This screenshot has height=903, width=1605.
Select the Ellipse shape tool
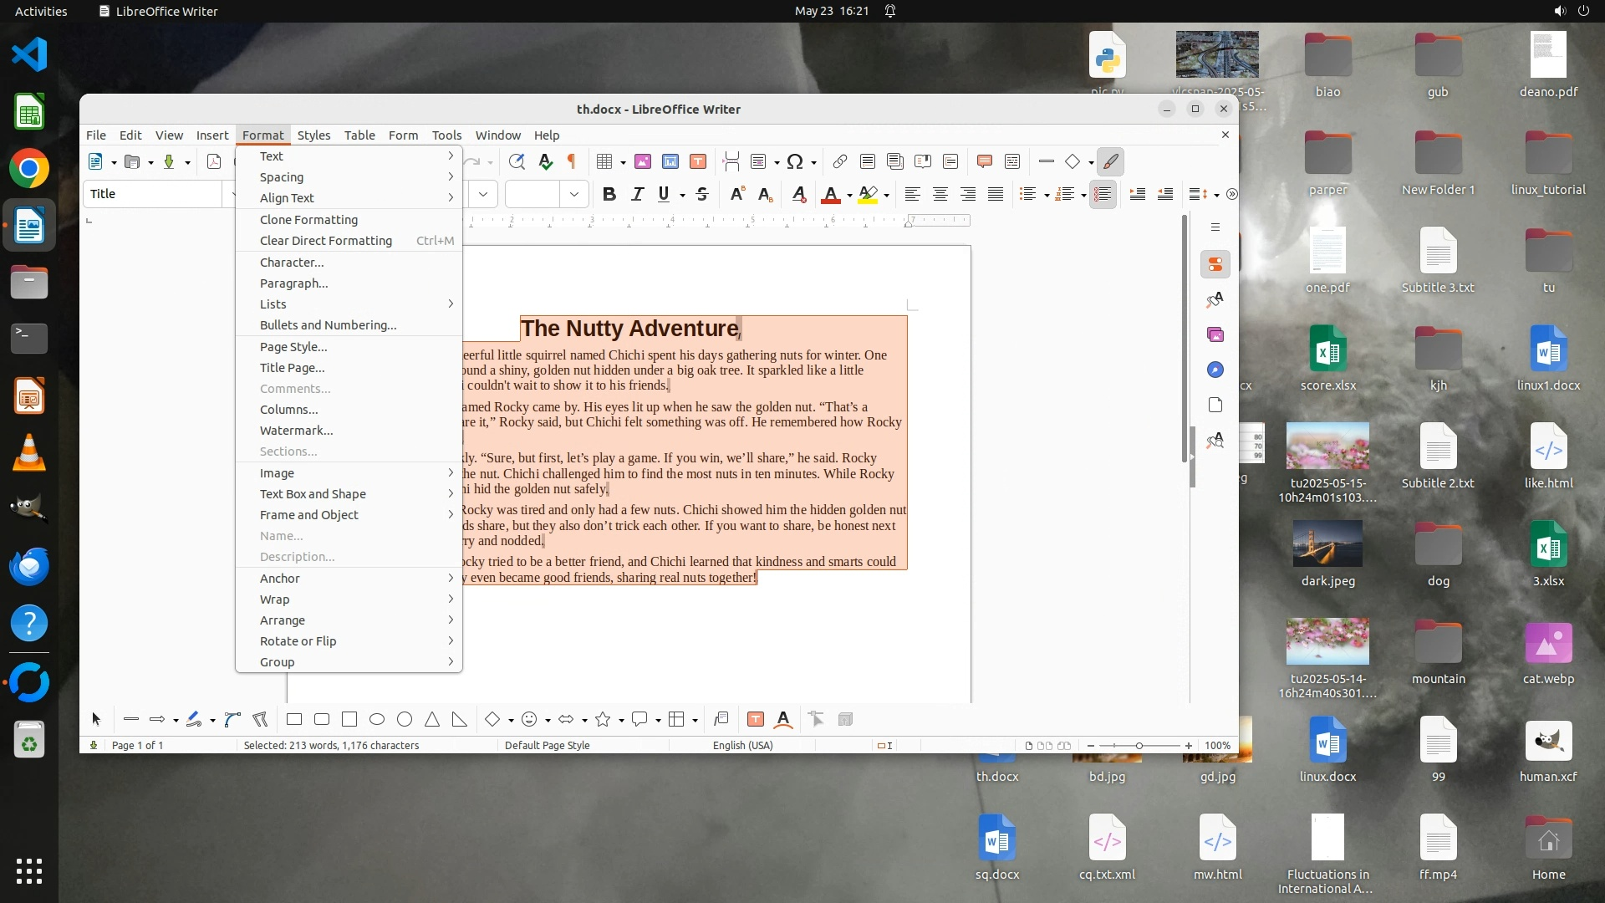click(x=377, y=719)
